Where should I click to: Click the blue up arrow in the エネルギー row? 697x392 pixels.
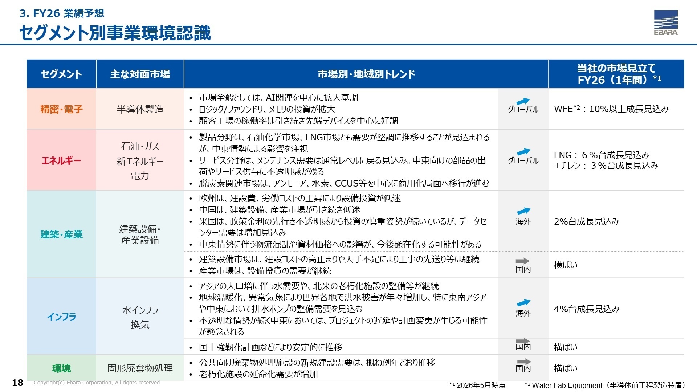[x=523, y=152]
